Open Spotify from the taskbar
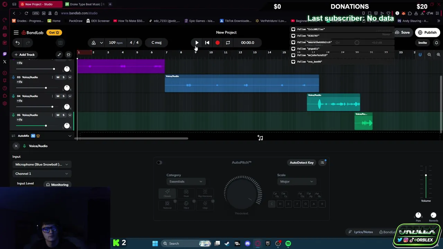 tap(288, 243)
